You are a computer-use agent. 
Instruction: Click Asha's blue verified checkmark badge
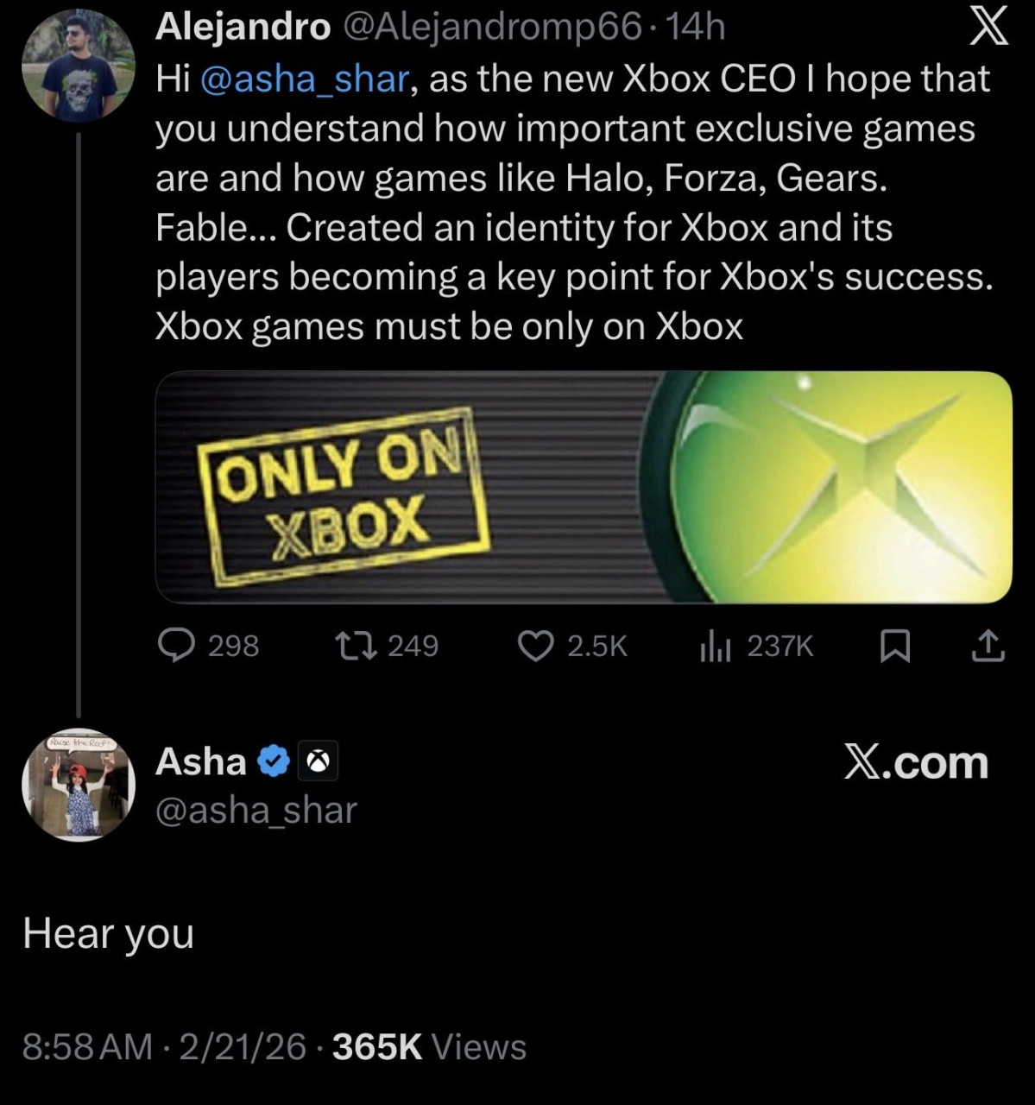(x=274, y=761)
